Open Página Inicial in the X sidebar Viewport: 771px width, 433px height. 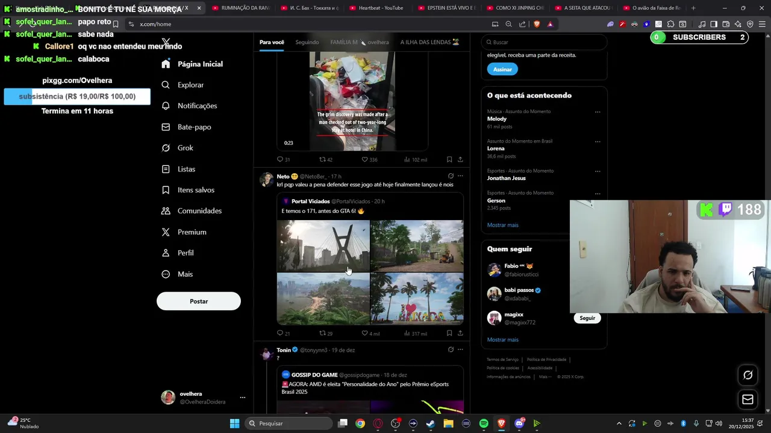coord(192,64)
